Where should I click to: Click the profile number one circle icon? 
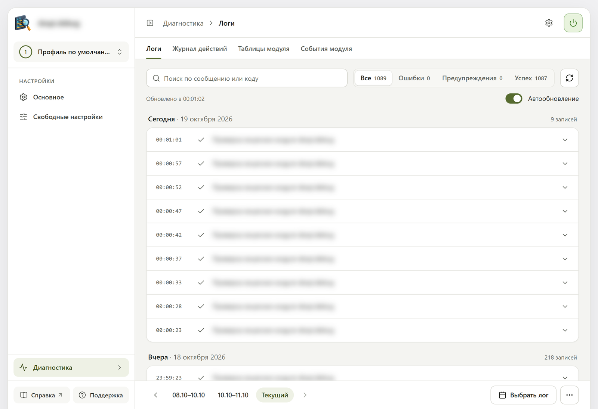pyautogui.click(x=26, y=52)
